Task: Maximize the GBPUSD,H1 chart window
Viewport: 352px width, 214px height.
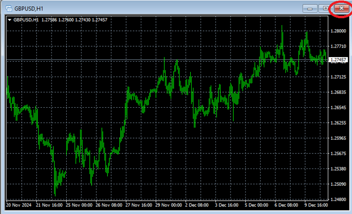Action: [x=326, y=8]
